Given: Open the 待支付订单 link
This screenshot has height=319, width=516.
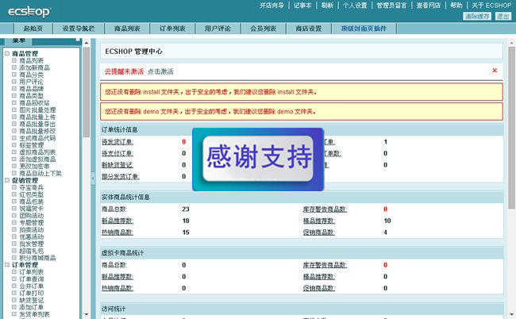Looking at the screenshot, I should coord(117,153).
